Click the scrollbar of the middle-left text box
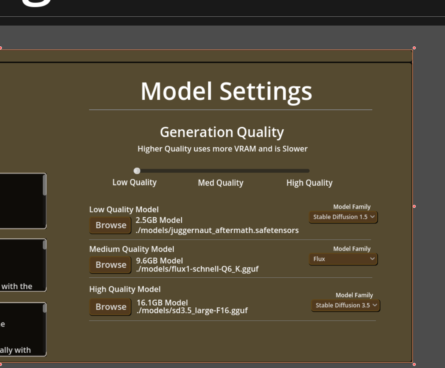This screenshot has width=445, height=368. point(45,245)
